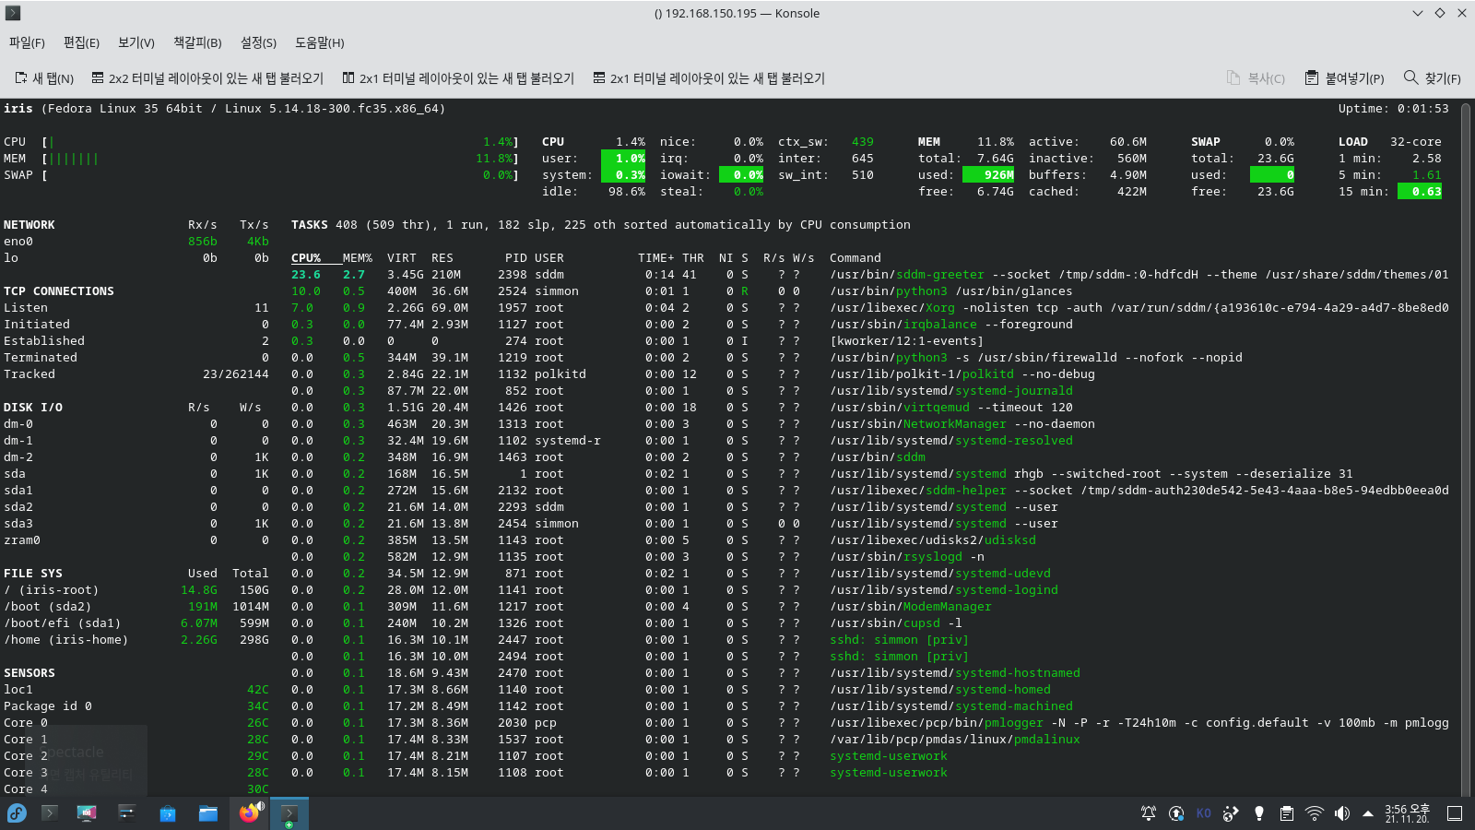Click the show desktop button in panel
This screenshot has height=830, width=1475.
(x=1455, y=813)
